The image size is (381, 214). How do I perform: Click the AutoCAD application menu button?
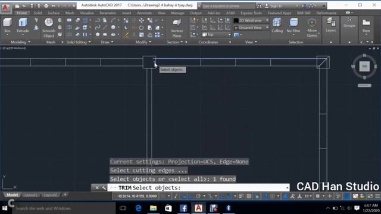tap(5, 8)
